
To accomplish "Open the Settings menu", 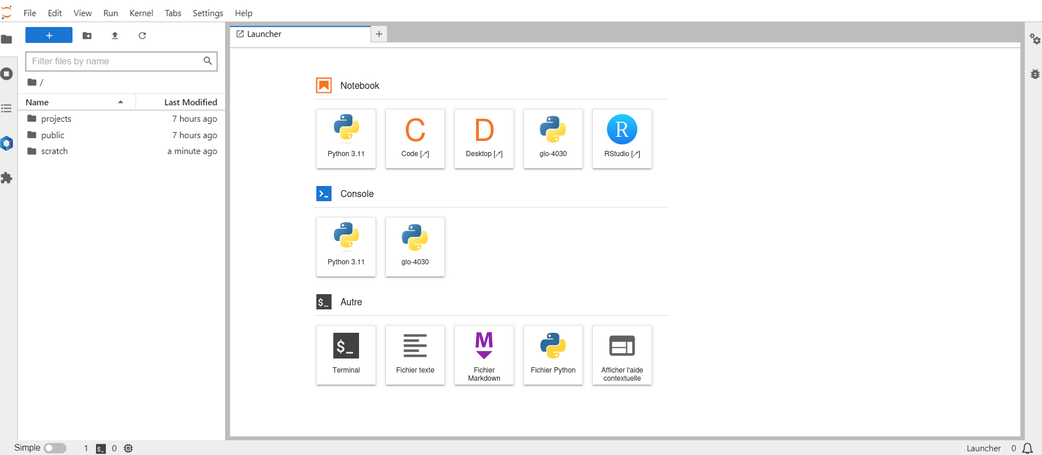I will 208,13.
